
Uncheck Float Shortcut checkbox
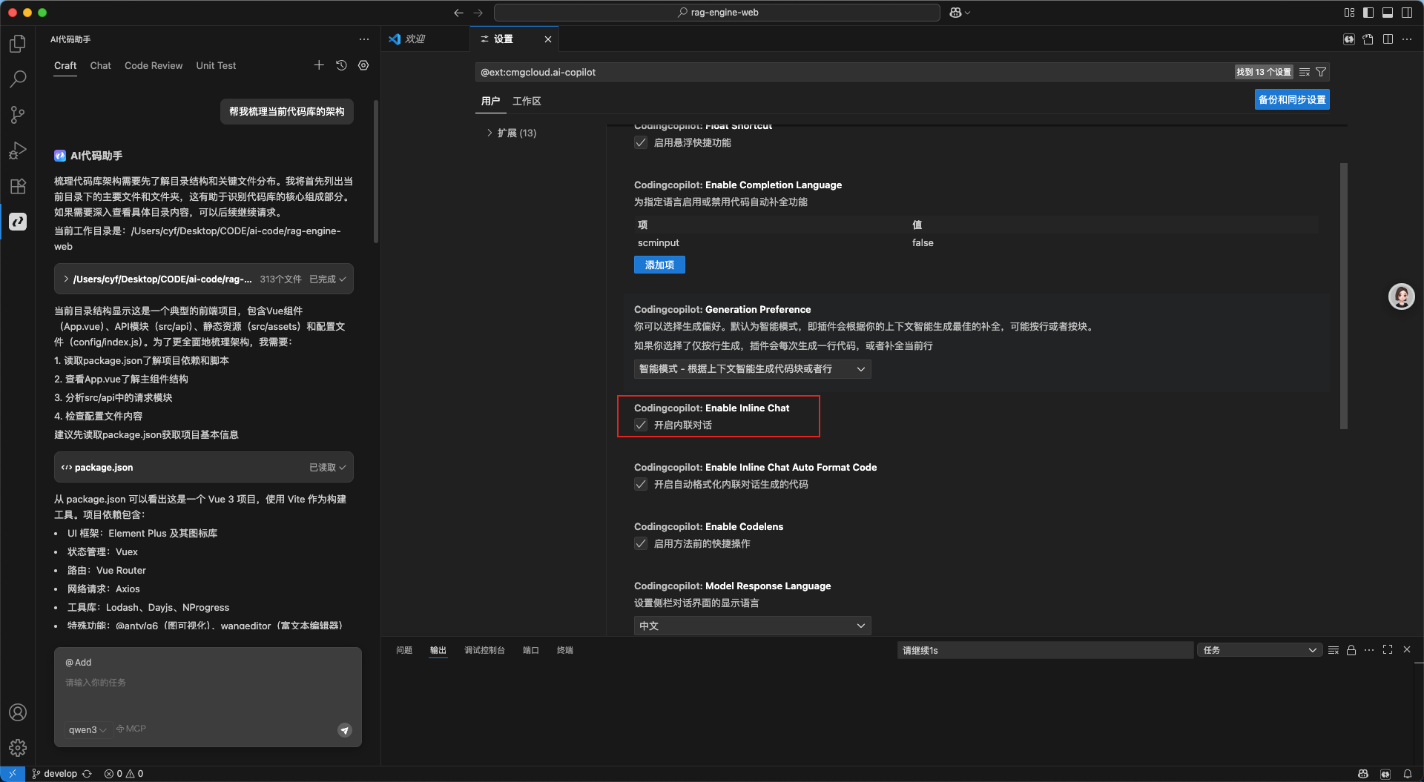[641, 142]
